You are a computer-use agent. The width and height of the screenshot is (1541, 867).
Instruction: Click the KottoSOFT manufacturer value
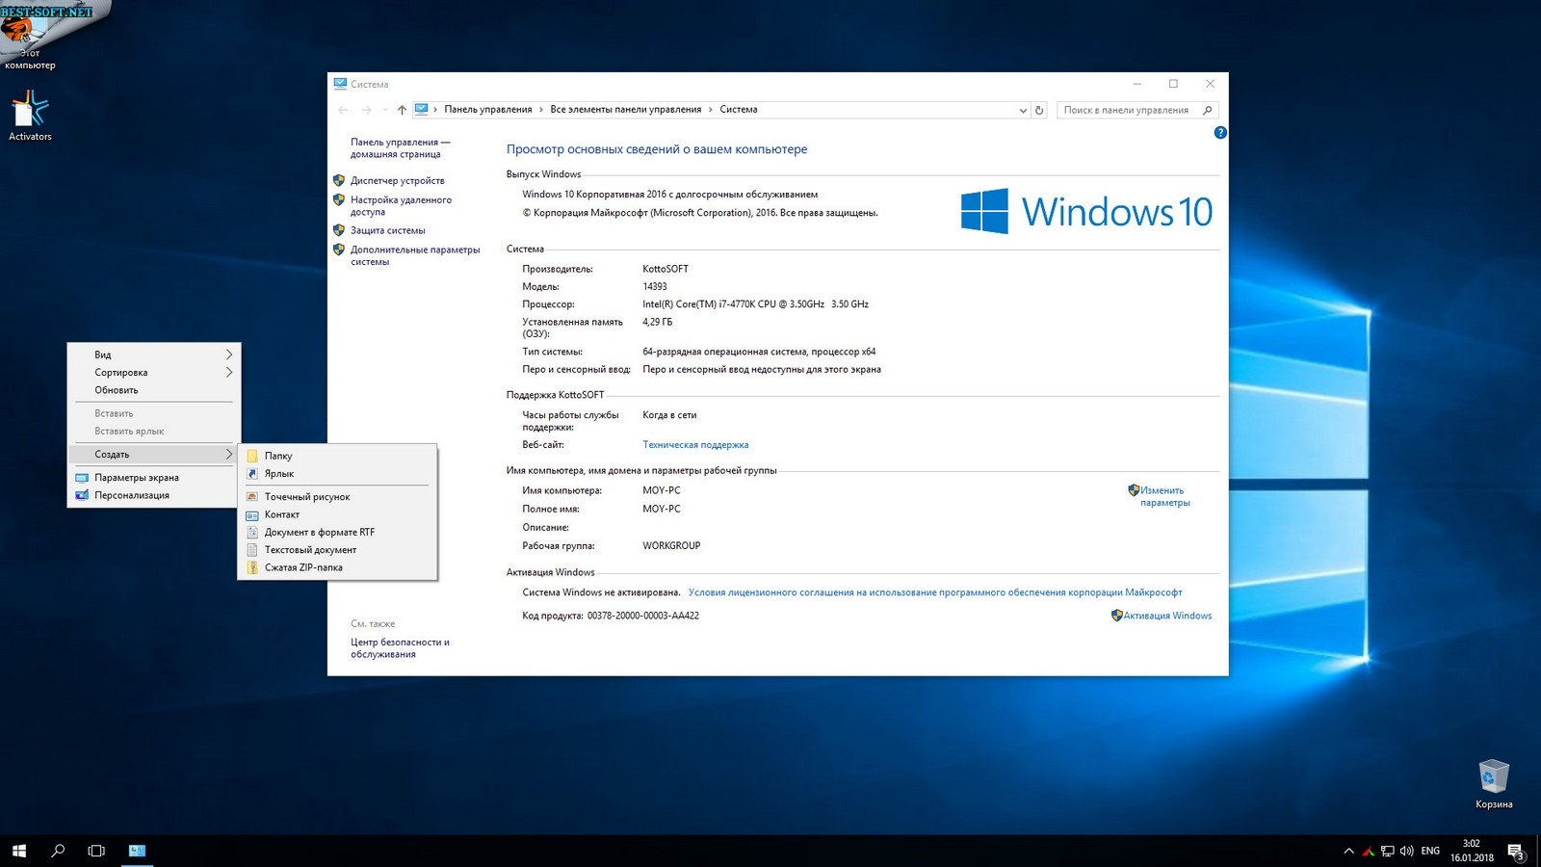click(x=666, y=270)
